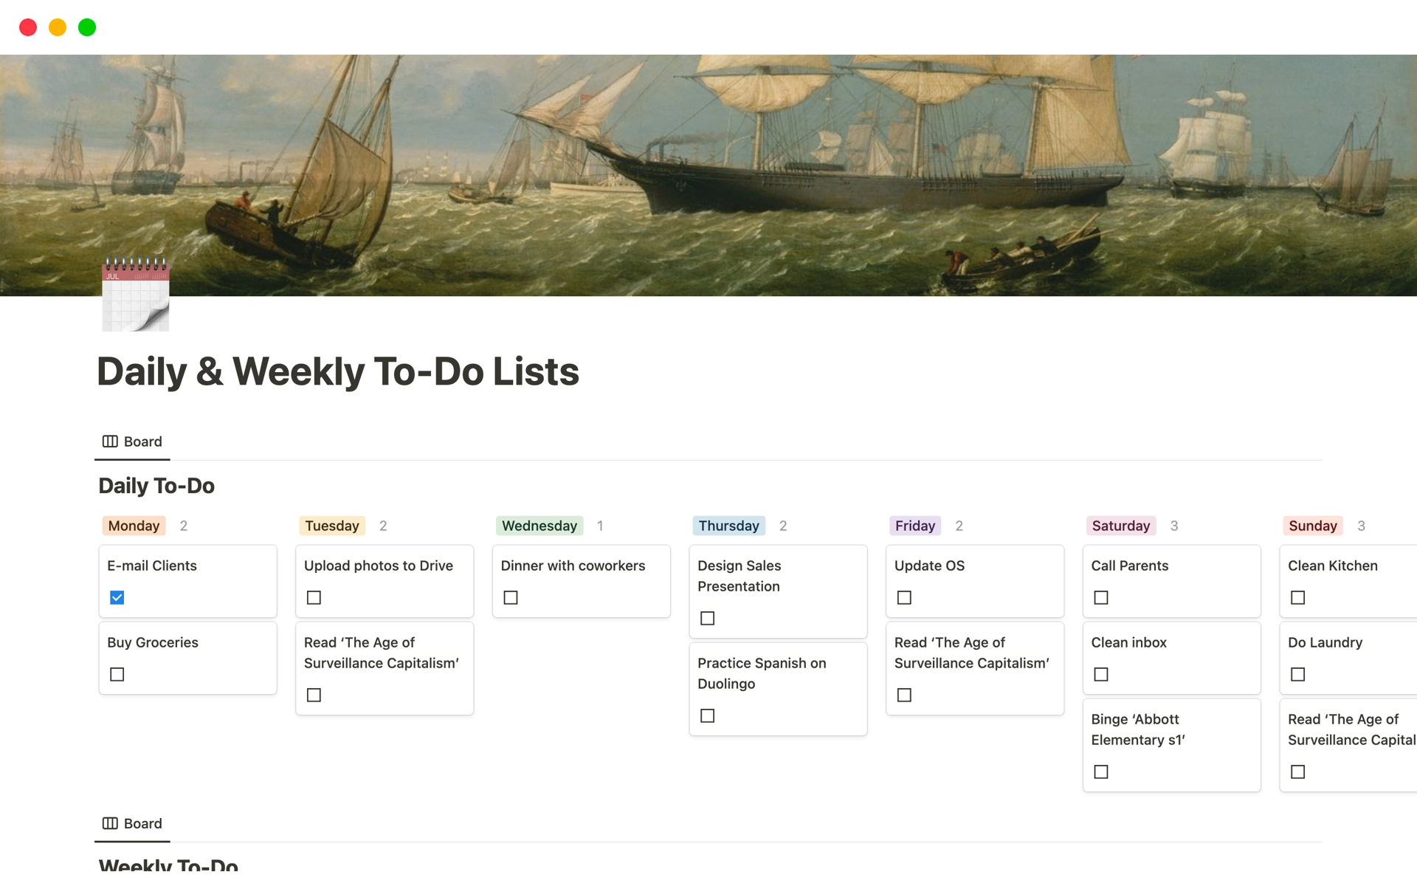
Task: Toggle the Buy Groceries checkbox
Action: click(117, 675)
